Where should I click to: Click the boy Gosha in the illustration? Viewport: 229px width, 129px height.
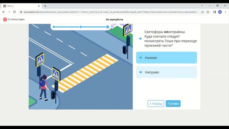(x=43, y=87)
